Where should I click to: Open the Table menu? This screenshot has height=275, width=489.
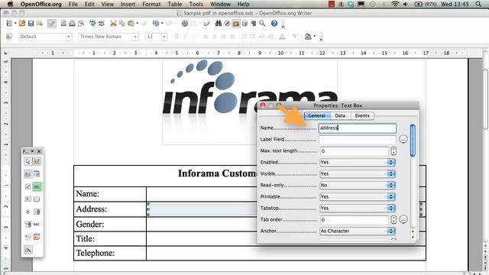[175, 4]
